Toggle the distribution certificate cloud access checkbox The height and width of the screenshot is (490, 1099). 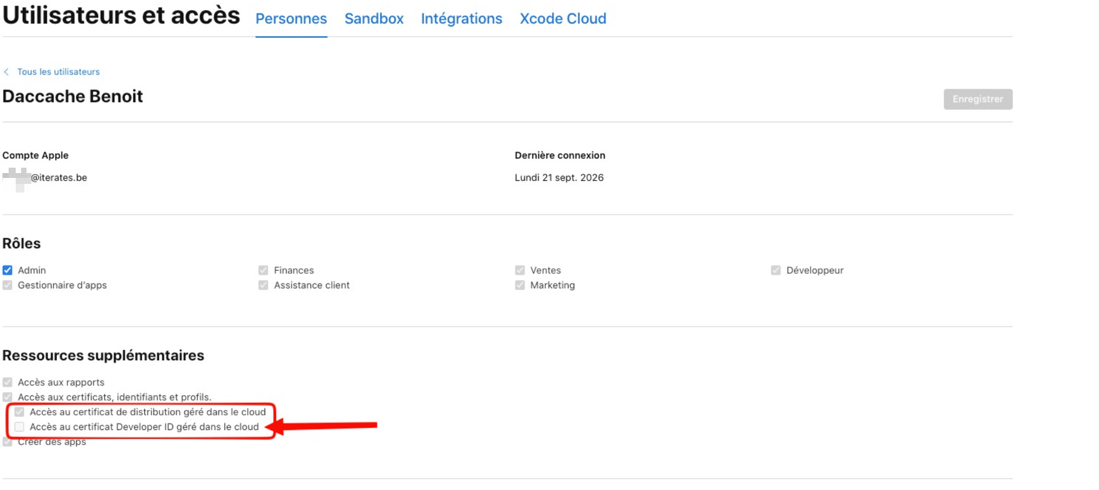(x=19, y=412)
